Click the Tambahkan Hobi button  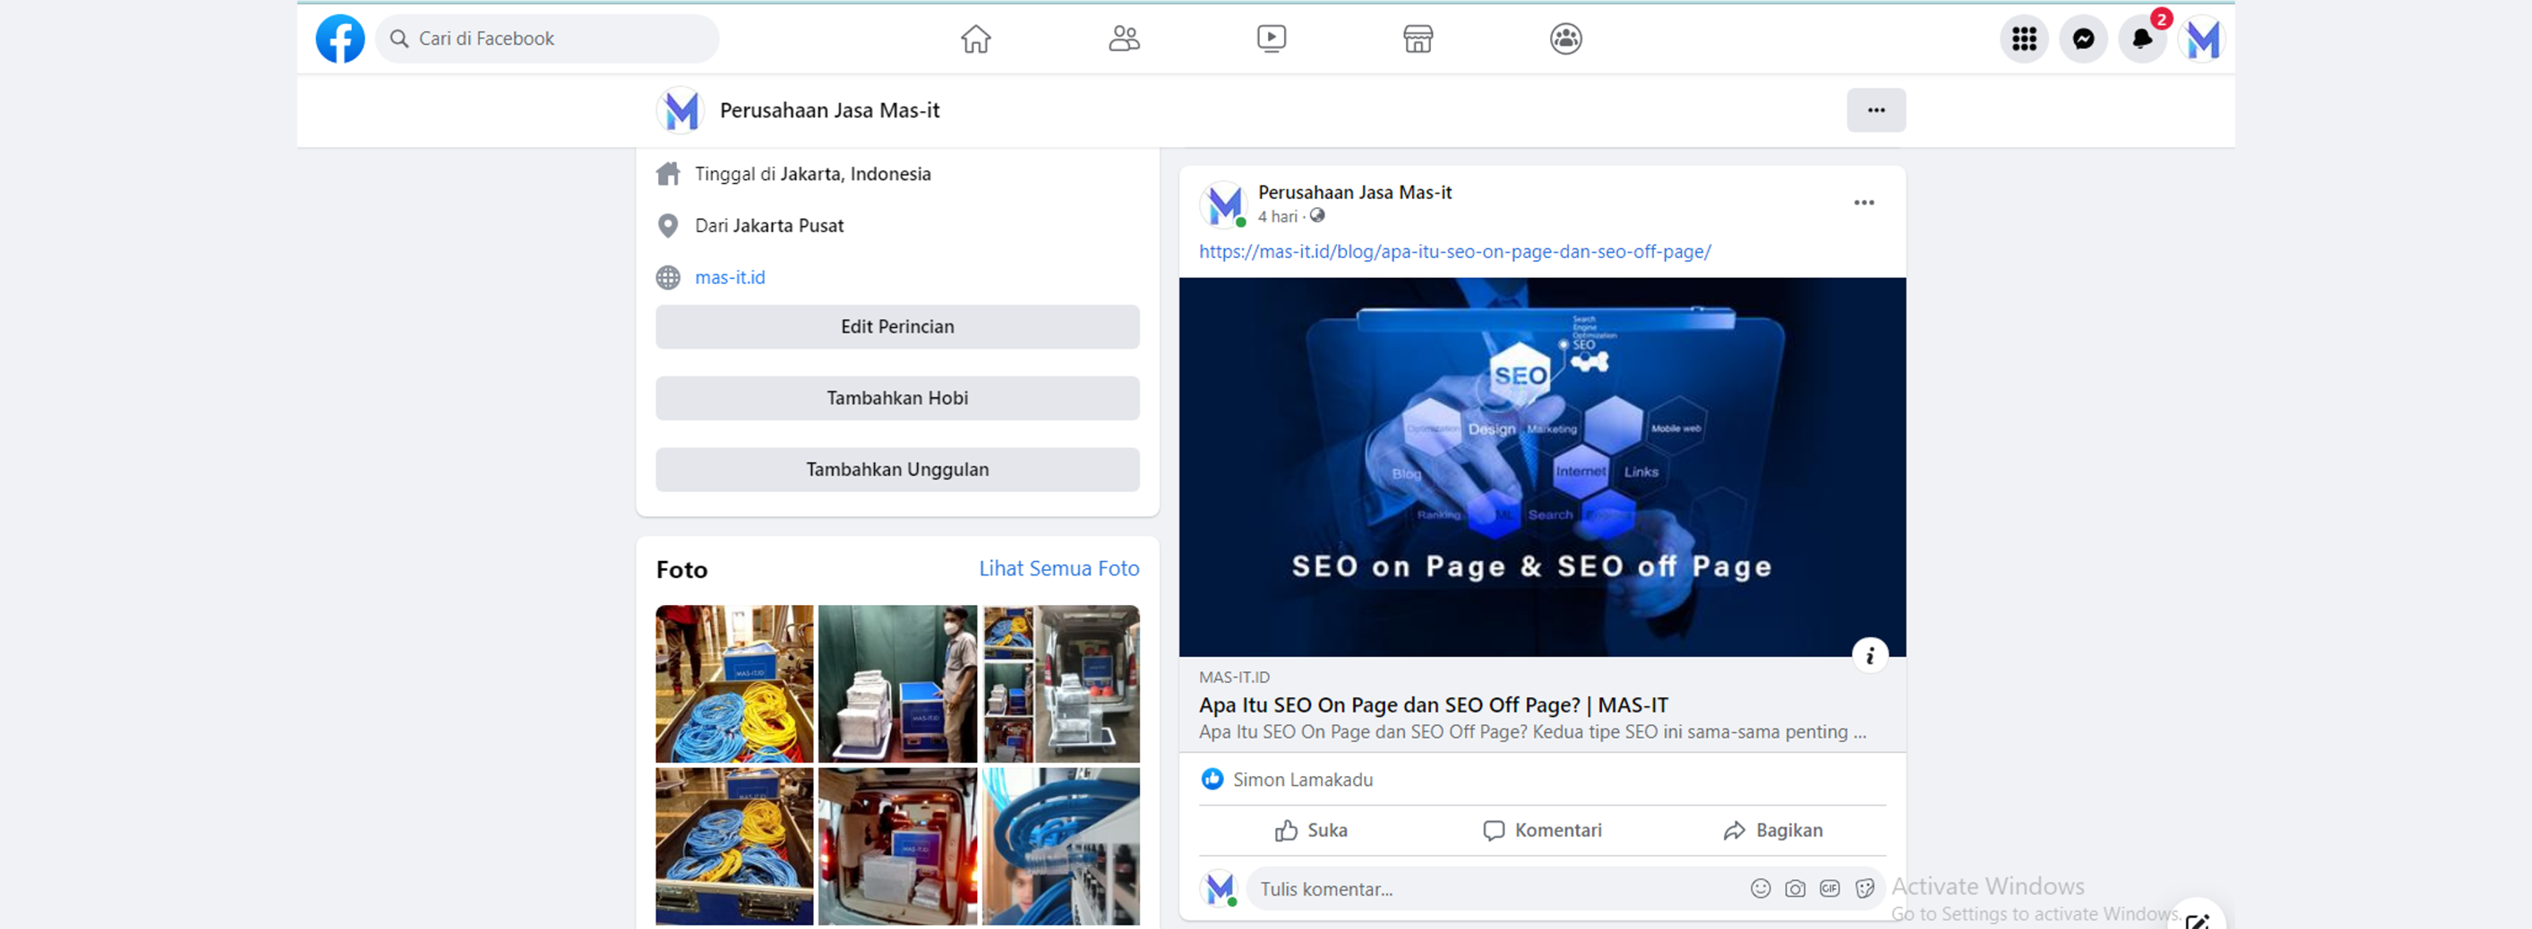click(x=897, y=398)
